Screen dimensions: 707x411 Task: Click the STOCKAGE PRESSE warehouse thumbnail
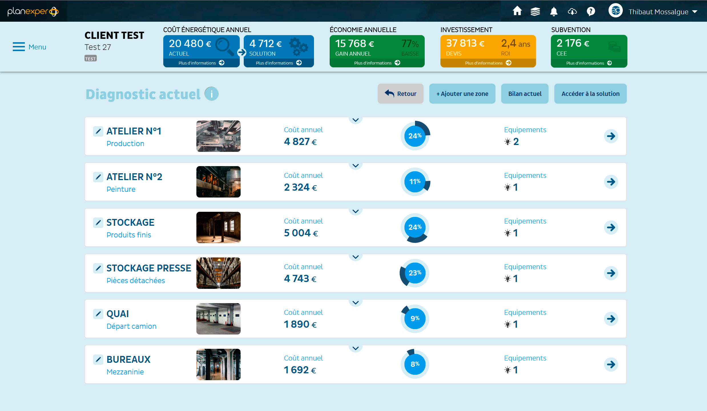click(218, 273)
